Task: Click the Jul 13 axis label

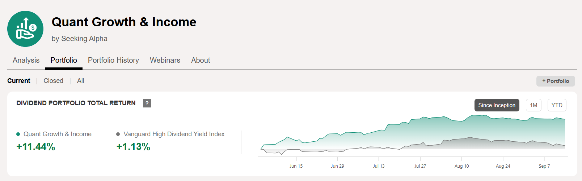Action: pyautogui.click(x=379, y=166)
